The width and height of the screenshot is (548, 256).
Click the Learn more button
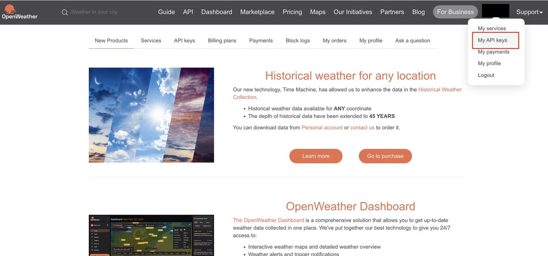point(316,156)
